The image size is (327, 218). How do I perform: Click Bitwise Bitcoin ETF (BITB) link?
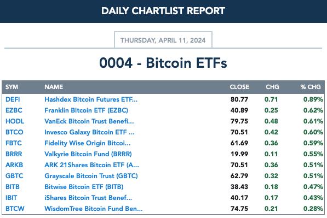coord(84,187)
